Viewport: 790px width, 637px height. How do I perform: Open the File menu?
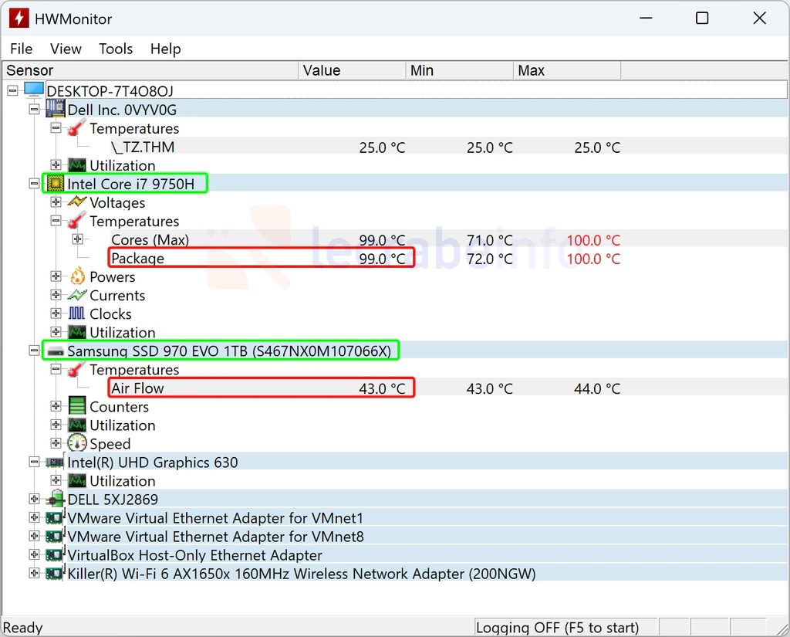coord(21,49)
